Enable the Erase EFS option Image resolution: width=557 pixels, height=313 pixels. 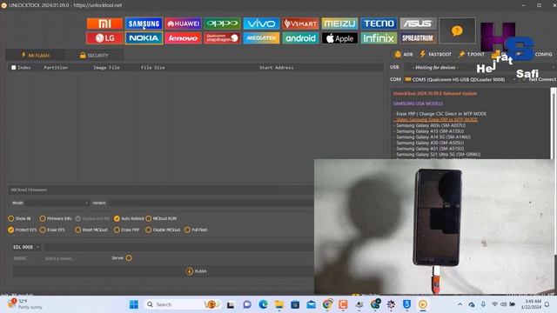coord(52,230)
